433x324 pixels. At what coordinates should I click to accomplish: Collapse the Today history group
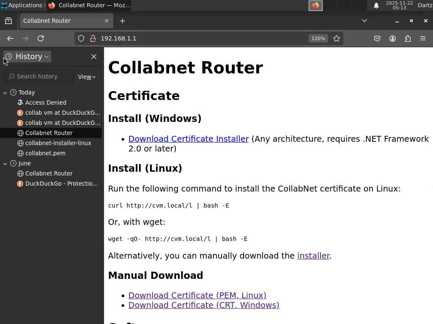click(x=5, y=92)
